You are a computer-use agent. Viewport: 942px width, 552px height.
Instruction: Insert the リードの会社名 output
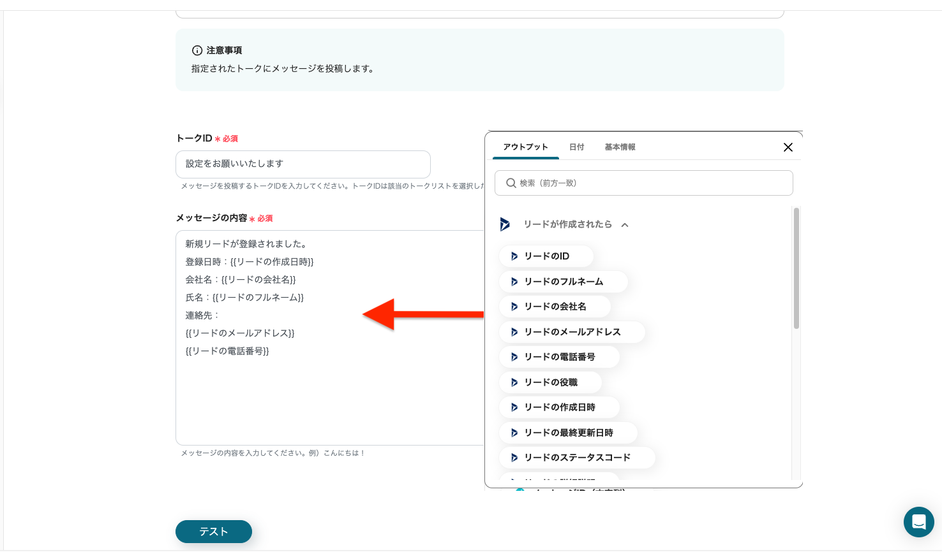[555, 307]
